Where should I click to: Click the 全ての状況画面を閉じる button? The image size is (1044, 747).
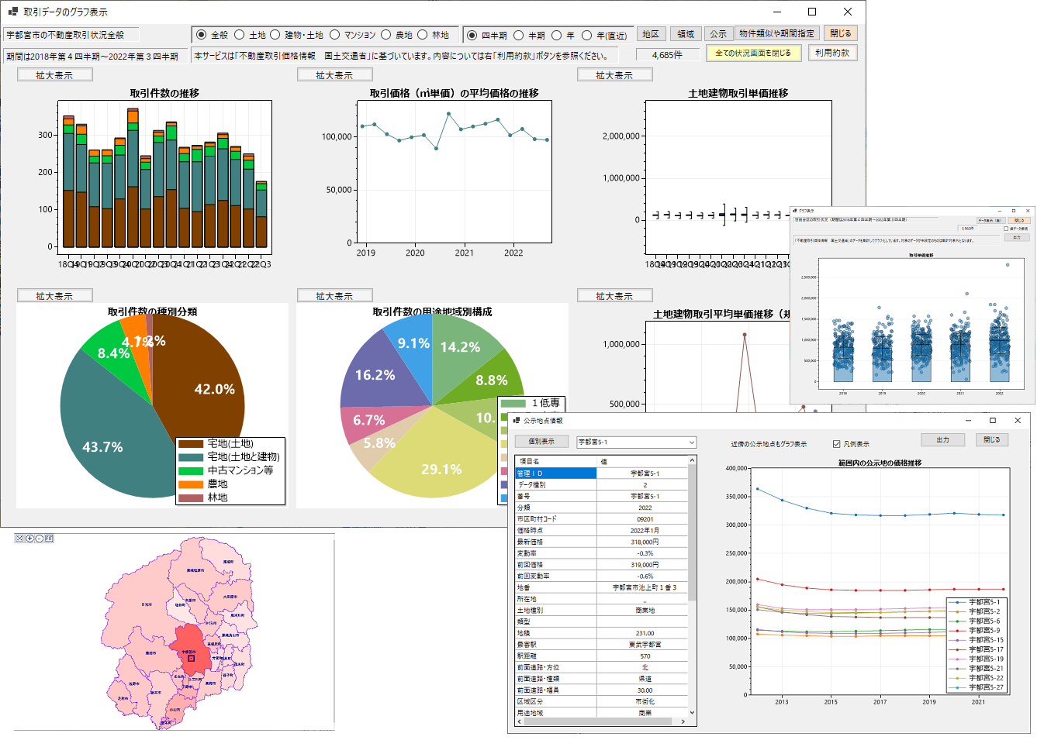(752, 53)
